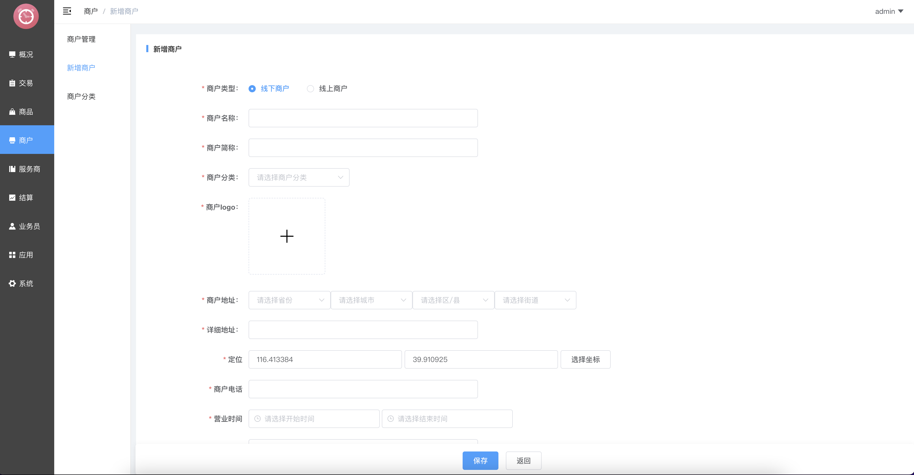Go to the 商品 products sidebar item

click(x=21, y=112)
